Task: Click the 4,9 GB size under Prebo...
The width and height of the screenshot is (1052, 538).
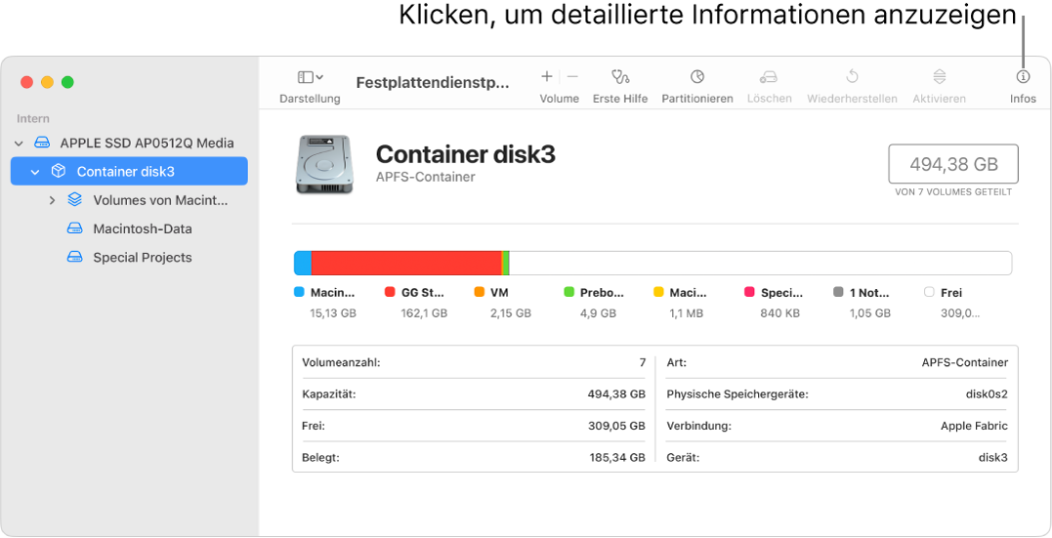Action: (x=598, y=313)
